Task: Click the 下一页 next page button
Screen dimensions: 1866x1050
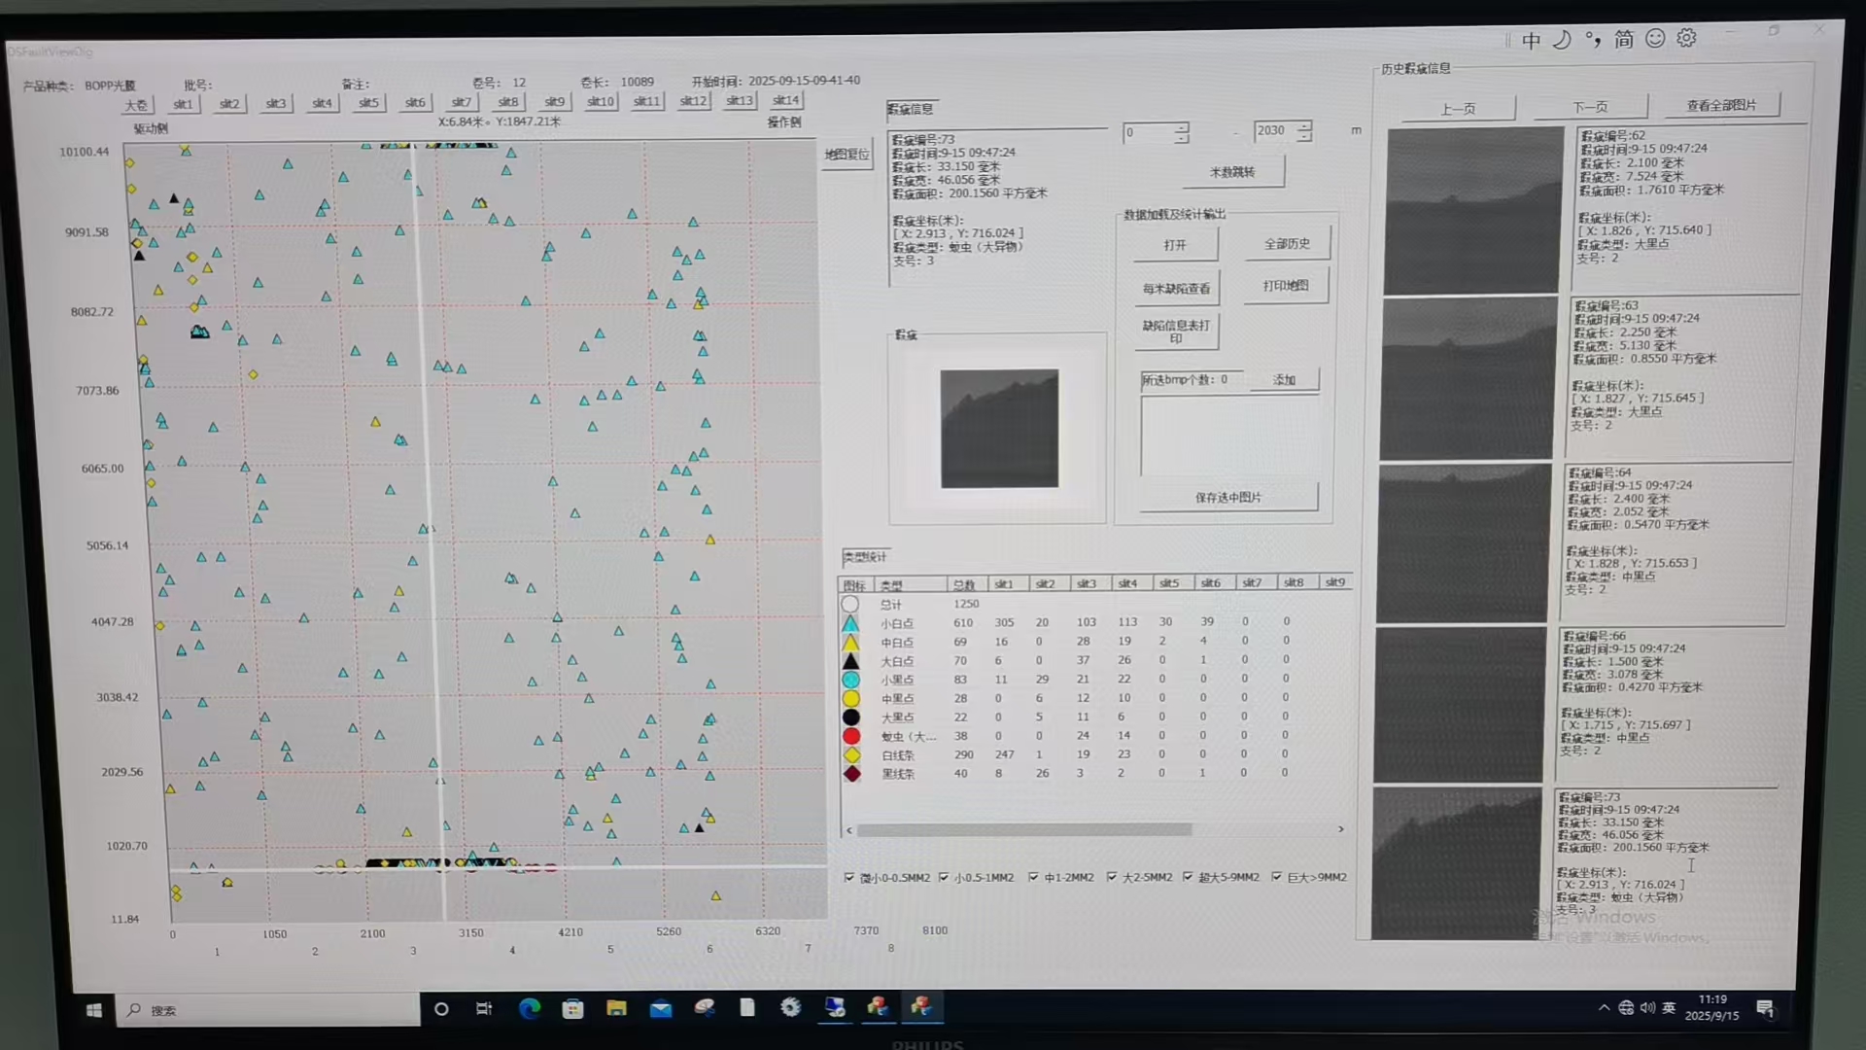Action: pos(1590,107)
